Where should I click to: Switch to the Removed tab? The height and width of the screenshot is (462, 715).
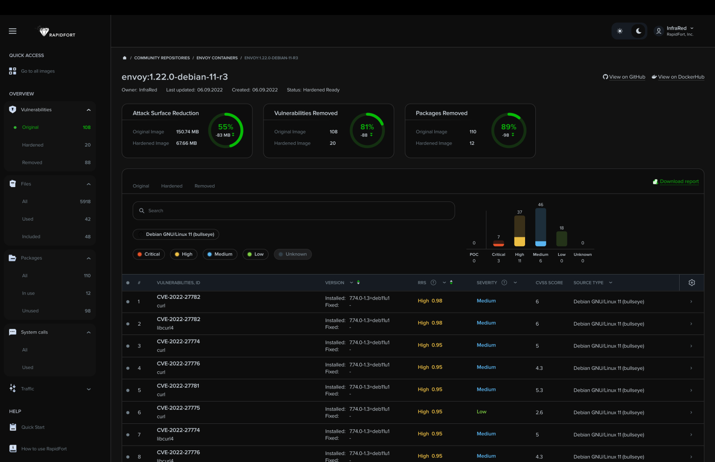click(204, 186)
